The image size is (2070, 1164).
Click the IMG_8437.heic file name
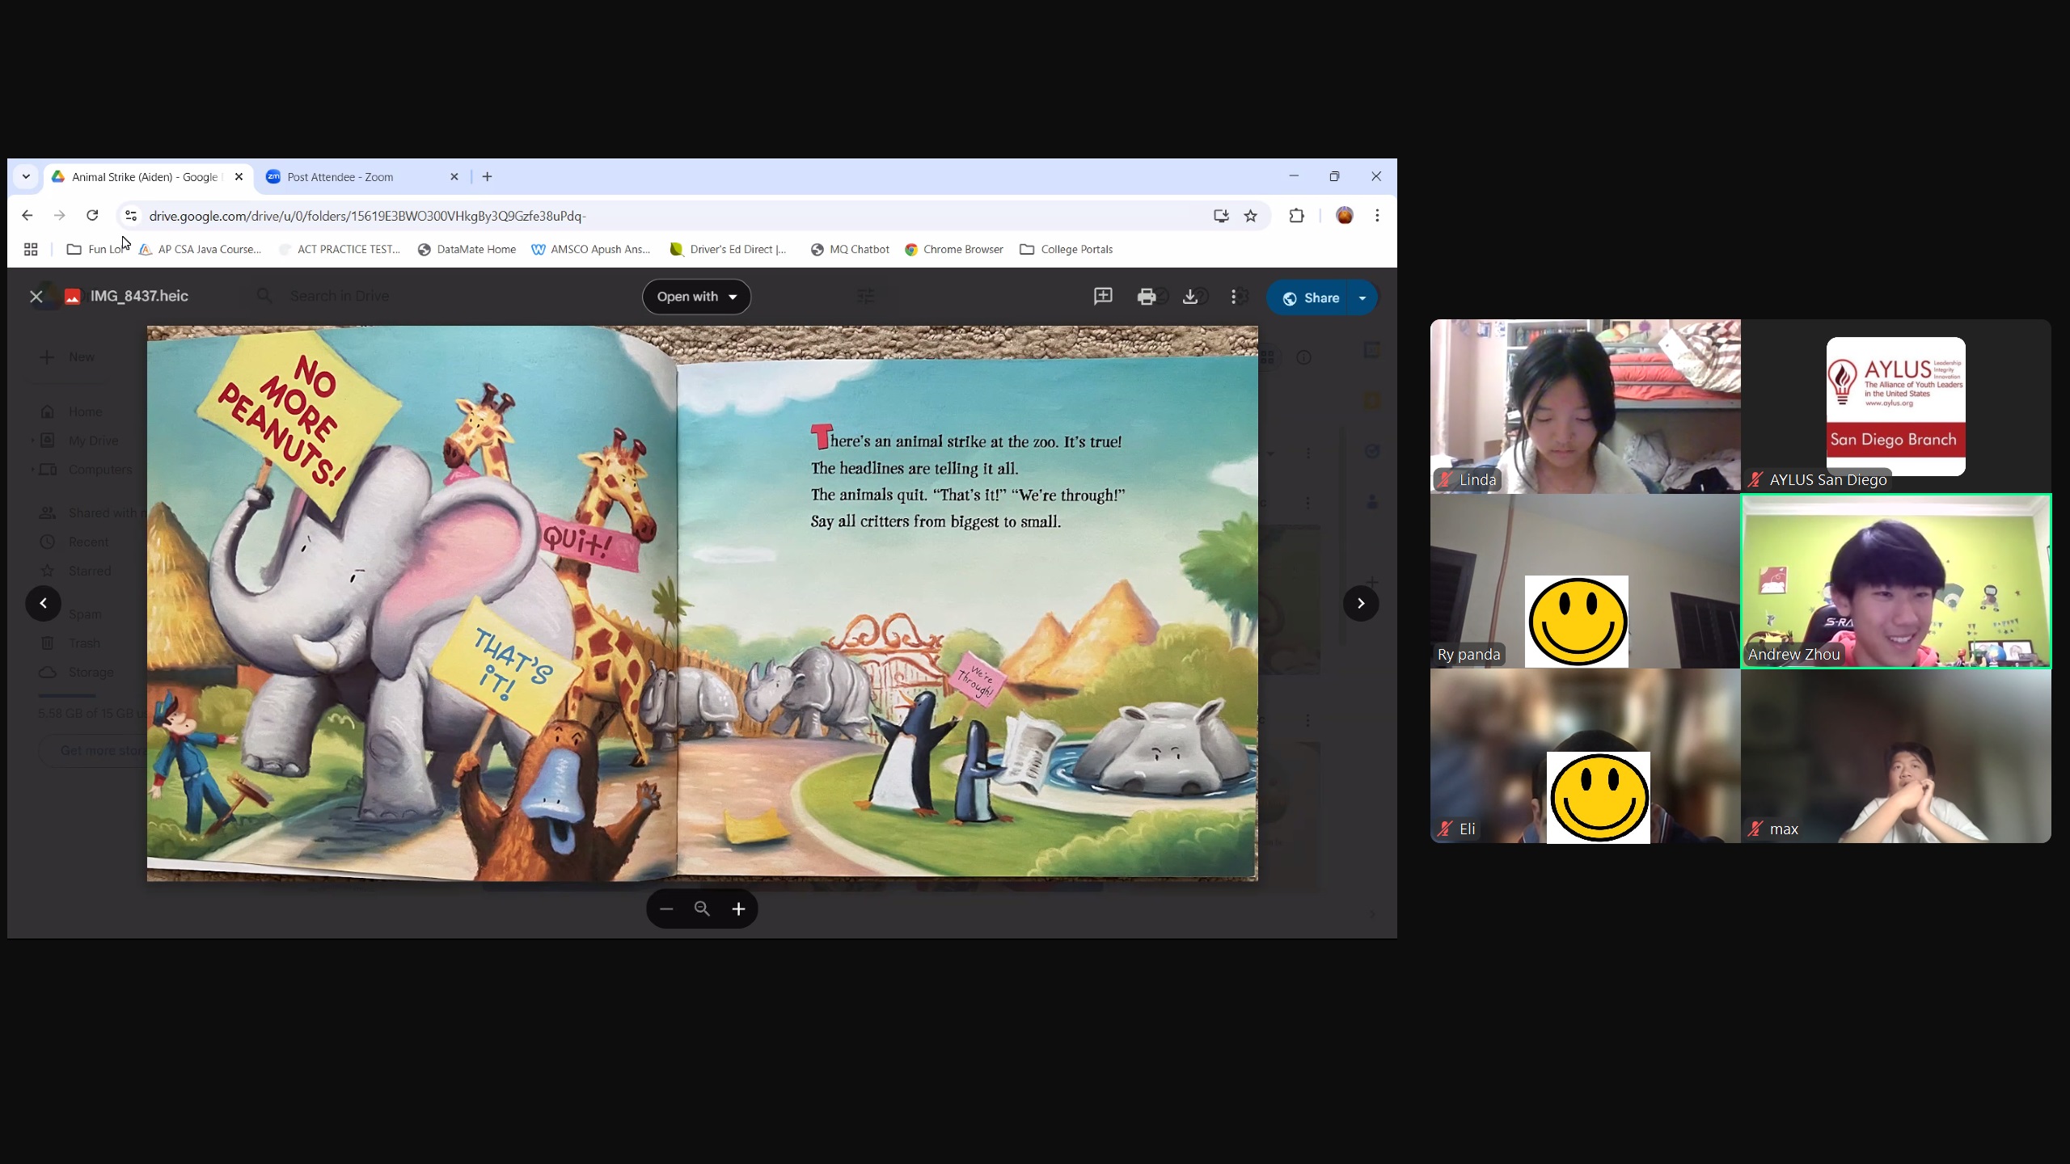click(139, 296)
